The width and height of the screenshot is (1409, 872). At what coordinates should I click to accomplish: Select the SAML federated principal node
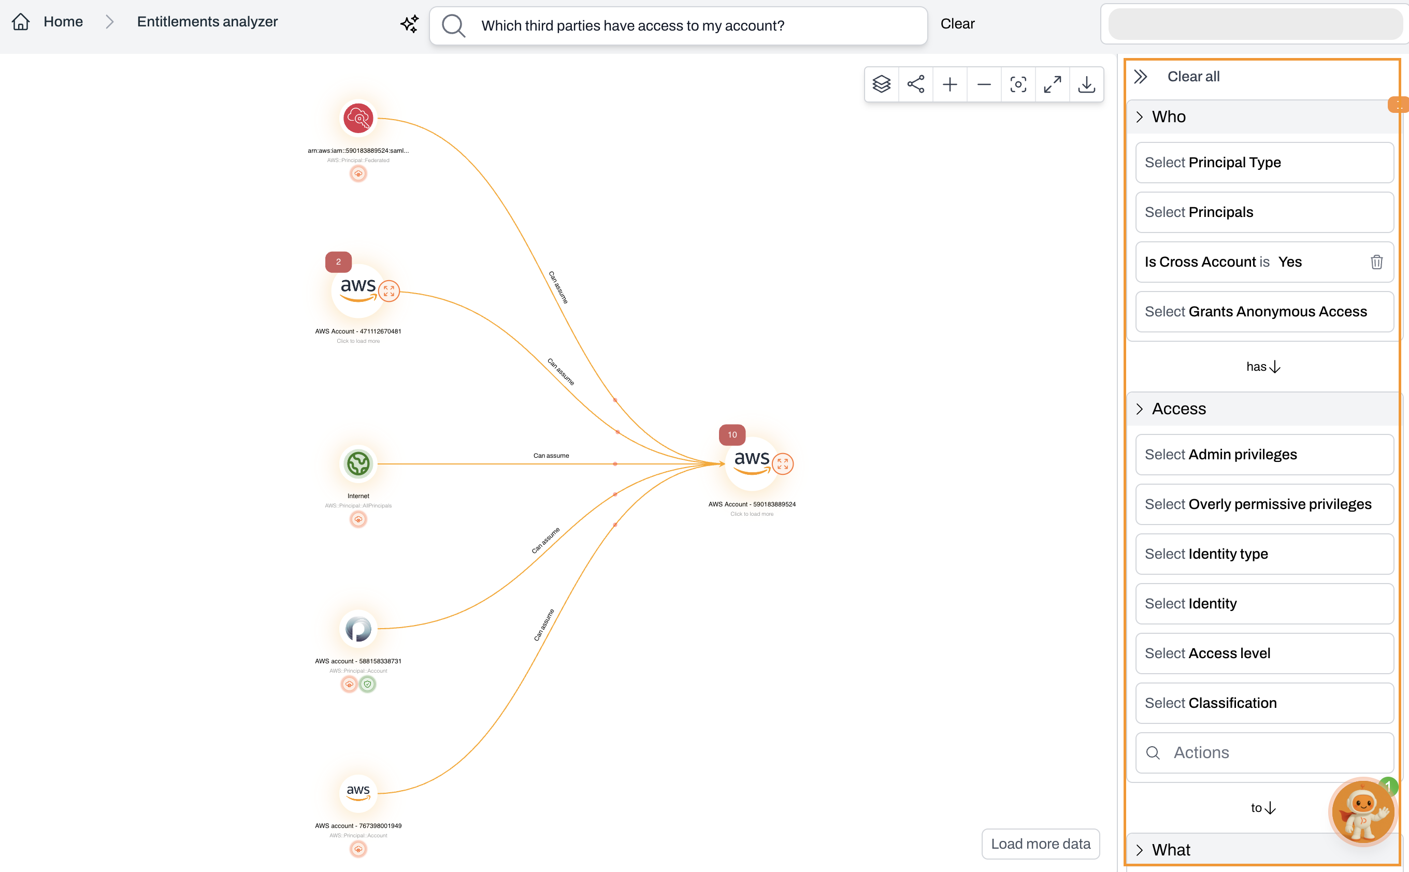358,118
